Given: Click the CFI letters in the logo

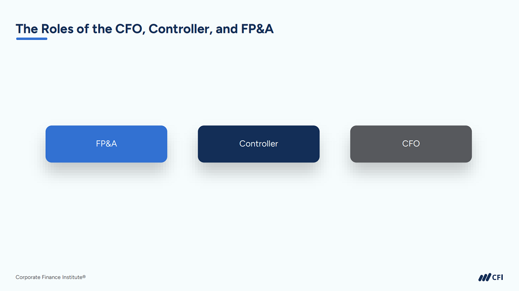Looking at the screenshot, I should (x=498, y=277).
